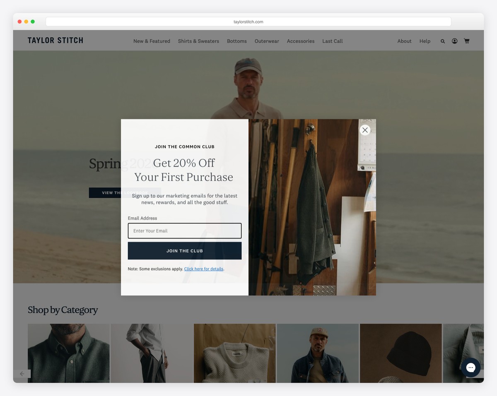Open the account profile icon
This screenshot has width=497, height=396.
pyautogui.click(x=454, y=41)
